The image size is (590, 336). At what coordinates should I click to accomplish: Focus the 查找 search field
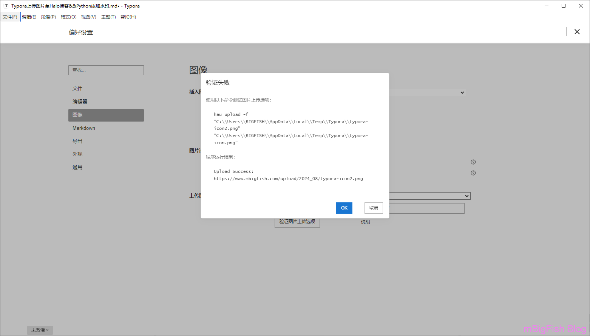[106, 70]
